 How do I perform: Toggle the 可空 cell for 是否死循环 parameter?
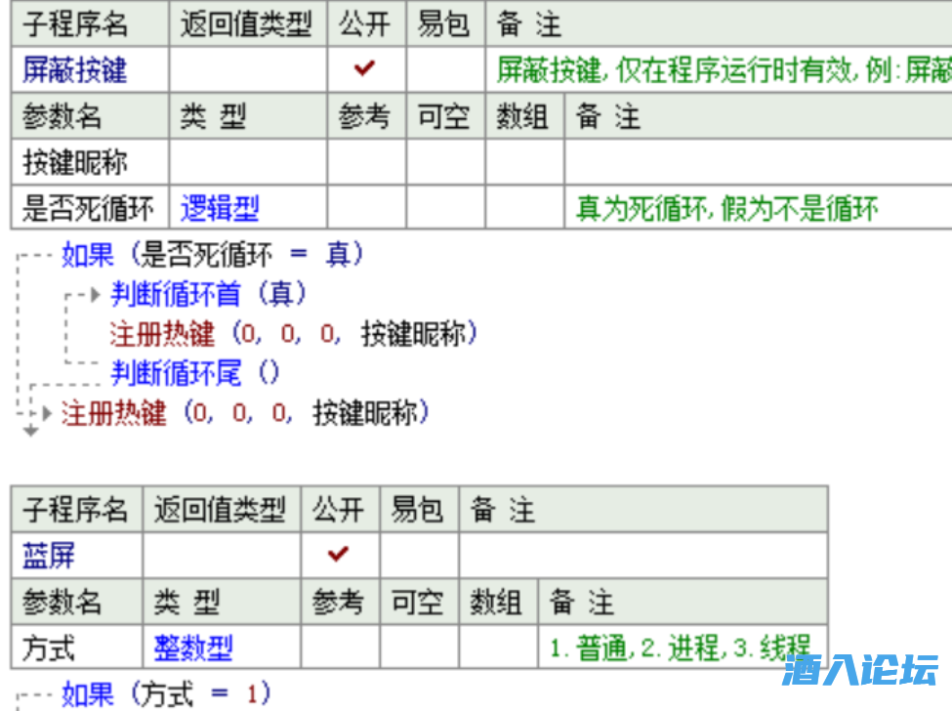click(x=445, y=208)
